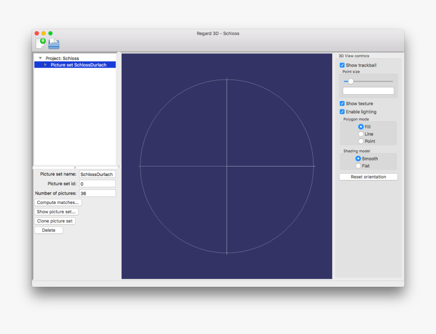Uncheck Show trackball checkbox

pyautogui.click(x=342, y=65)
